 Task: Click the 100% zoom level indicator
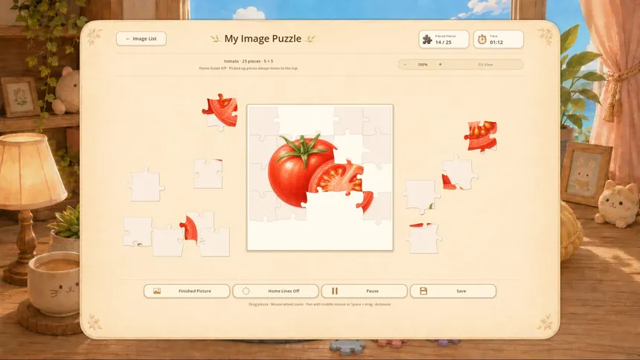point(423,65)
